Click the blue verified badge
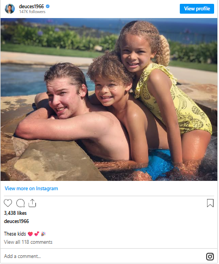The image size is (219, 264). point(47,7)
